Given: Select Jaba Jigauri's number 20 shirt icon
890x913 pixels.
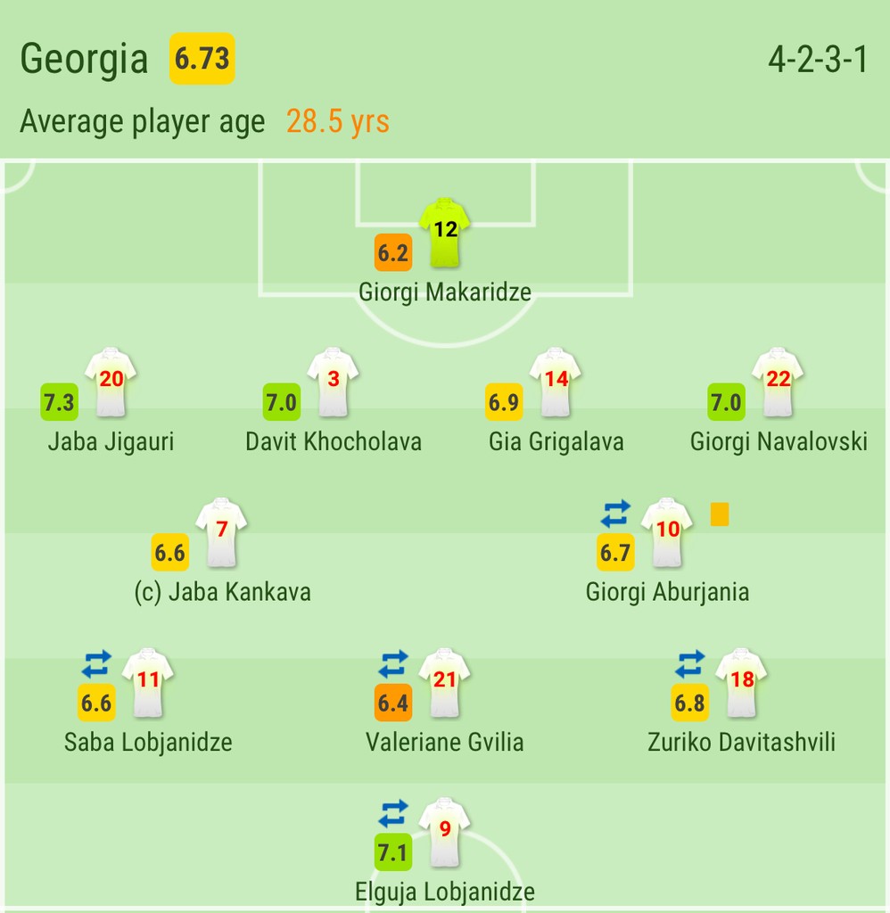Looking at the screenshot, I should 111,382.
